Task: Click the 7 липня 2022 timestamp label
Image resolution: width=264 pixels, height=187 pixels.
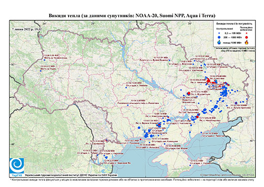Action: coord(27,29)
